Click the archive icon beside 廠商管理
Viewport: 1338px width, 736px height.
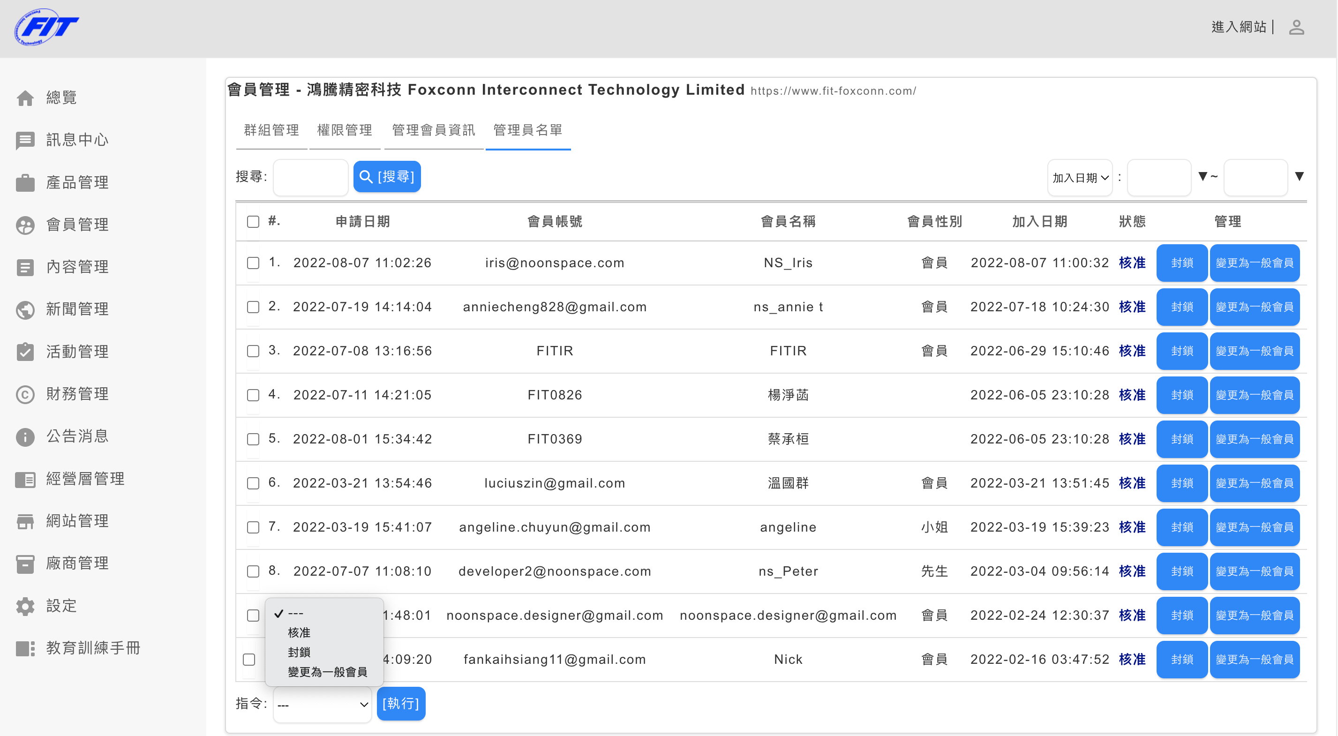coord(25,563)
